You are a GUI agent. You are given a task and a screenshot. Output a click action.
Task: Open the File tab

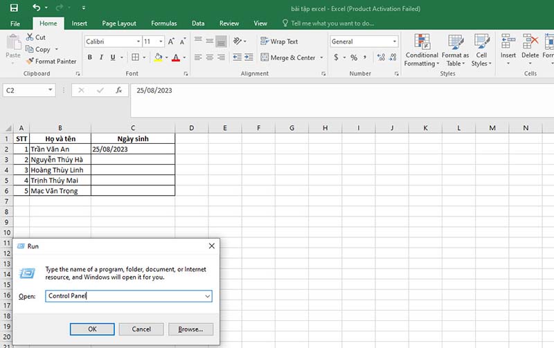pos(15,24)
